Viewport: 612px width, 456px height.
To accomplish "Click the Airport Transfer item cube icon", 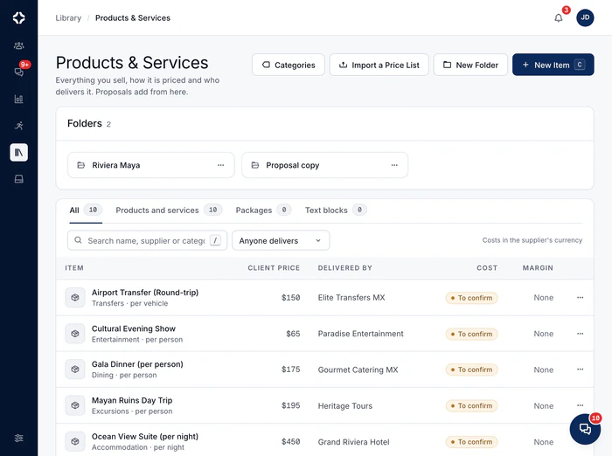I will click(x=75, y=298).
